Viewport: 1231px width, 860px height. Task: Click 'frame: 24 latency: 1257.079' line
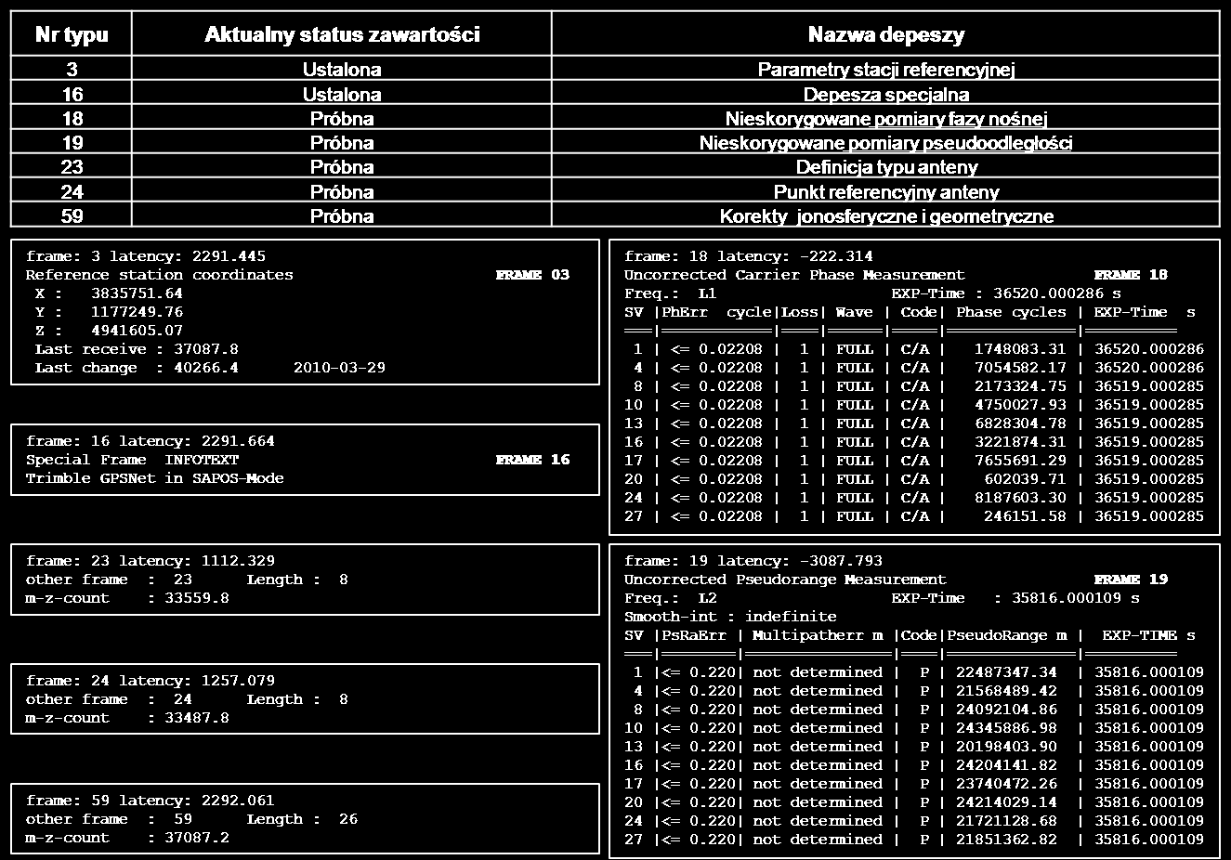151,681
